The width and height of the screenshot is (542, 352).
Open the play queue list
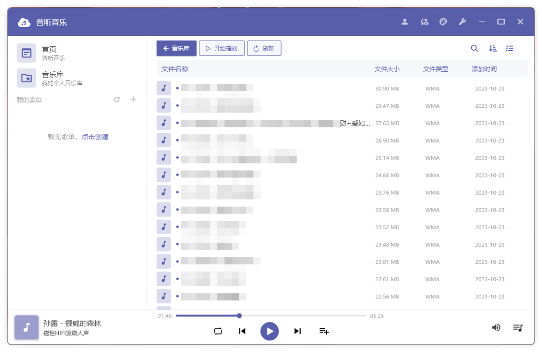(518, 328)
